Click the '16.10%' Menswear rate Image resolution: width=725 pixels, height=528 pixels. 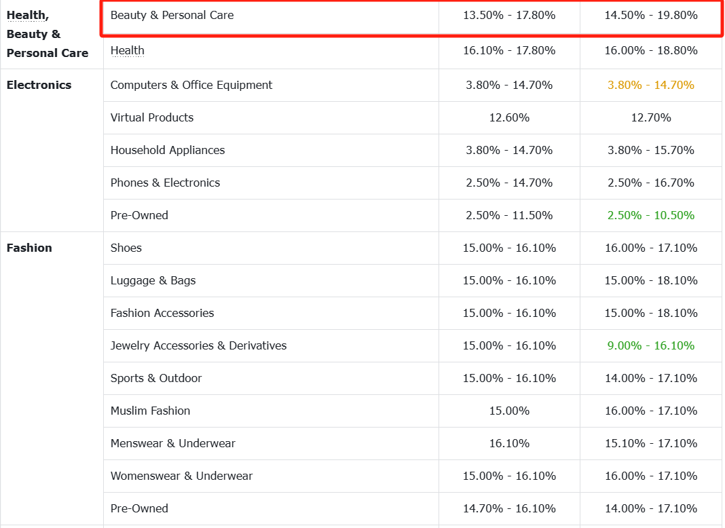[509, 443]
